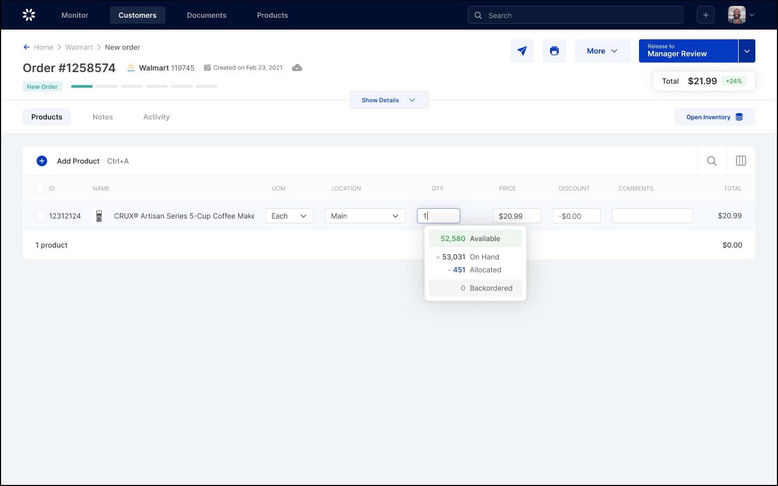This screenshot has width=778, height=486.
Task: Expand the Show Details section
Action: tap(388, 100)
